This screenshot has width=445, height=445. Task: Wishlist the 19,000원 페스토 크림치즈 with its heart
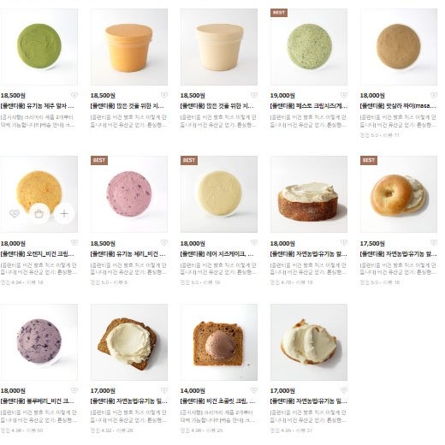[x=344, y=95]
